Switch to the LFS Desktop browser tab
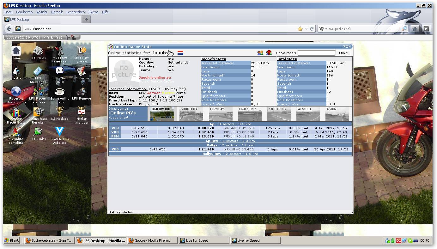The height and width of the screenshot is (249, 437). pos(42,19)
